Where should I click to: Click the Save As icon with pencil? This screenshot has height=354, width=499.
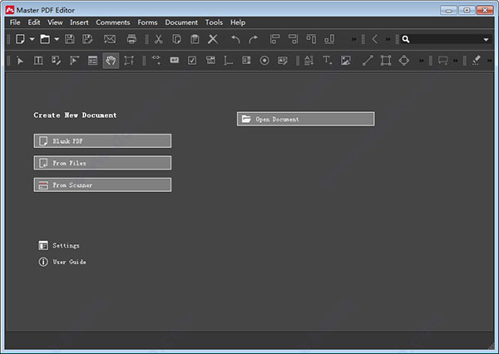click(87, 39)
